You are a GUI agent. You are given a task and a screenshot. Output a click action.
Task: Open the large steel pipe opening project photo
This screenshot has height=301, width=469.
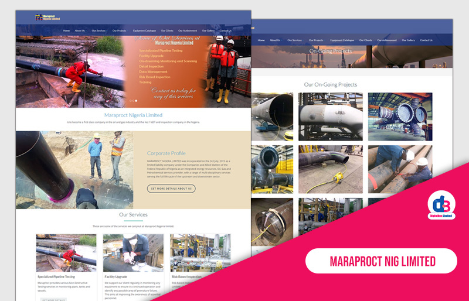pos(272,117)
